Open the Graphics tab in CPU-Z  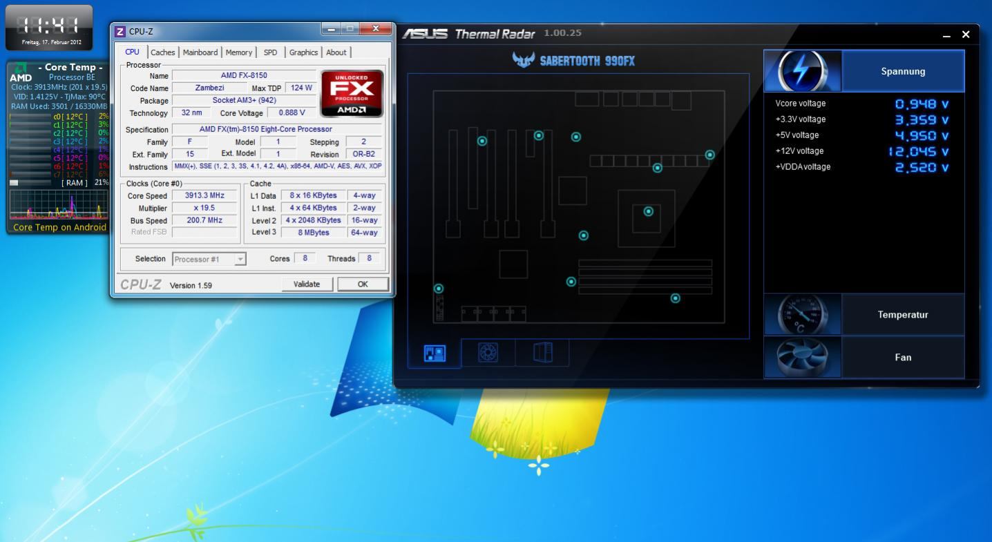pos(303,52)
